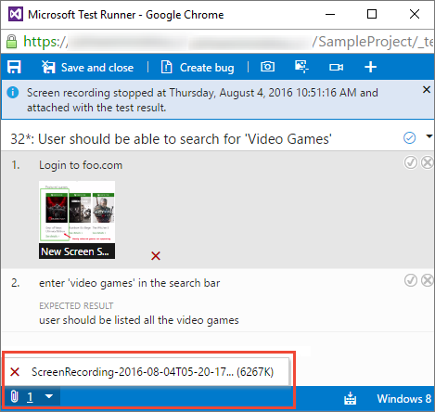Select step text enter 'video games' in search bar
The image size is (435, 412).
(x=130, y=283)
